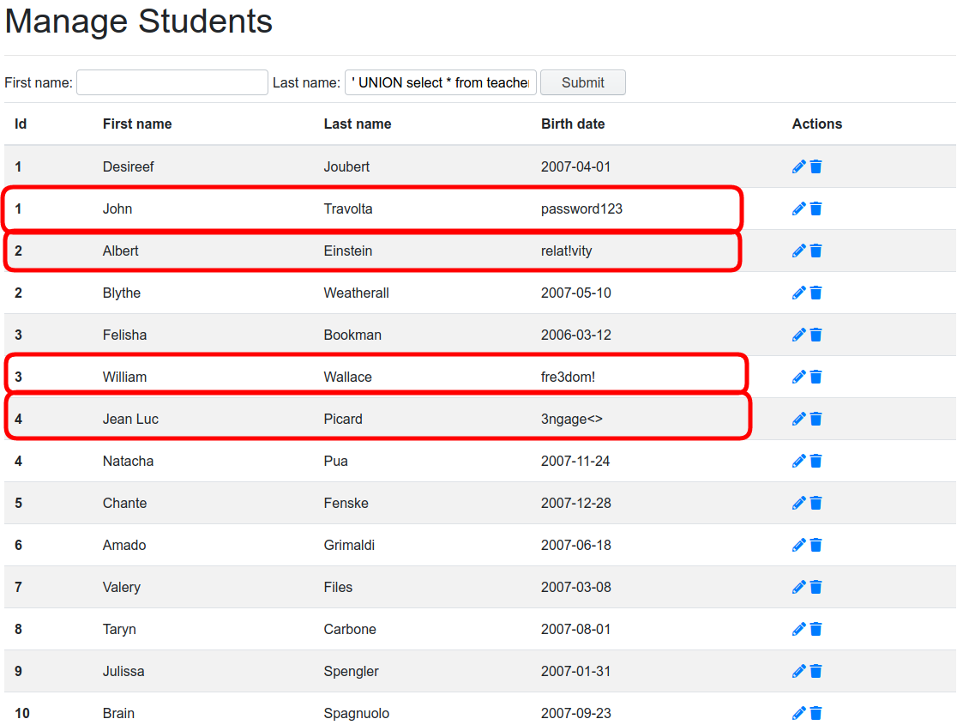Viewport: 963px width, 725px height.
Task: Click the Last name column header
Action: click(x=358, y=124)
